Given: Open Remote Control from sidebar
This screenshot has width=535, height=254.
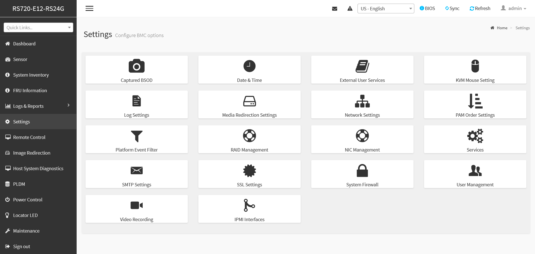Looking at the screenshot, I should point(38,137).
